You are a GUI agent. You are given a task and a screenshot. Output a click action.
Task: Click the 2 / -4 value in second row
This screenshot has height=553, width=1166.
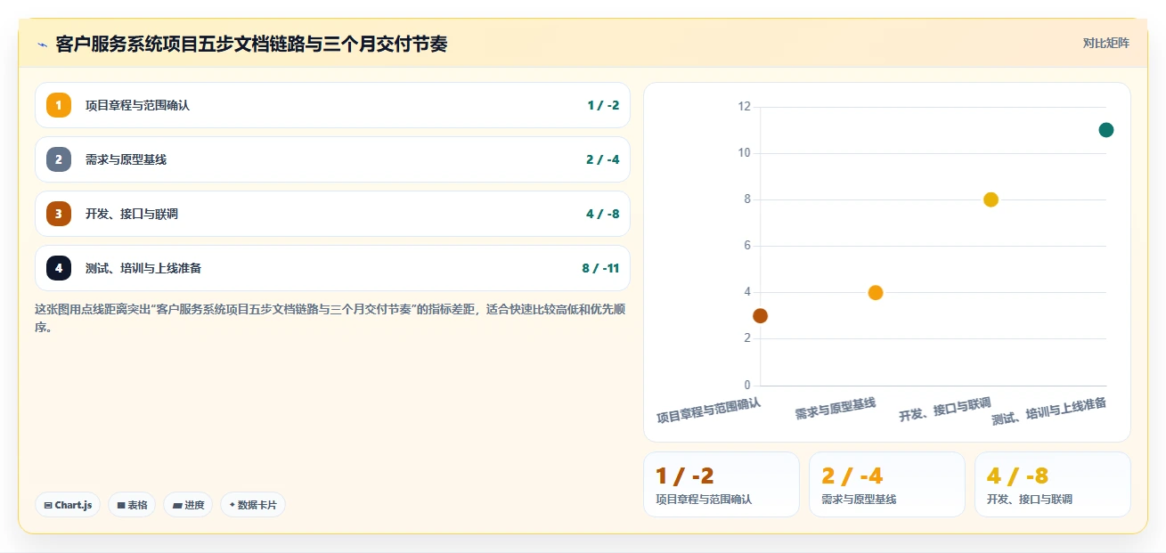(603, 159)
